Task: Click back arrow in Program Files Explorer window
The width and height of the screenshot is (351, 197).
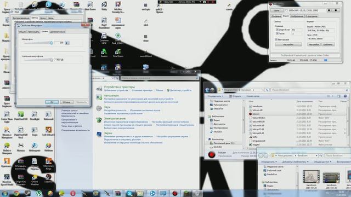Action: point(207,90)
